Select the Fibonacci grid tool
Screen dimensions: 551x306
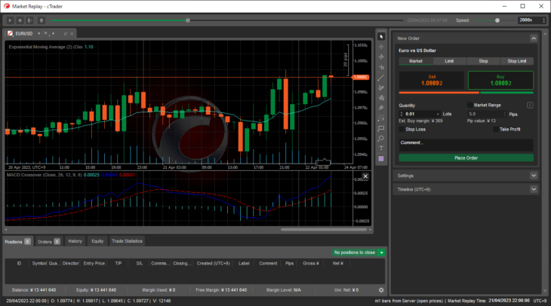pos(381,118)
